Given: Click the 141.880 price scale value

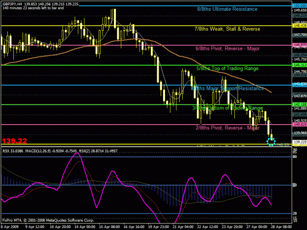Looking at the screenshot, I should click(x=300, y=108).
